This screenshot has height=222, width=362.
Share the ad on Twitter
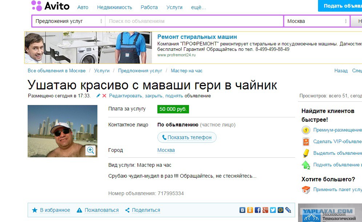click(x=273, y=210)
